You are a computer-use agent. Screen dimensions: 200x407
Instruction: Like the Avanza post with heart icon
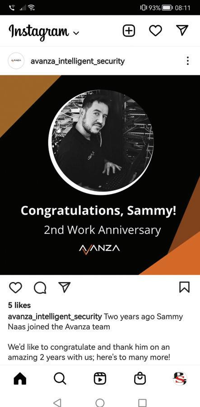coord(16,287)
